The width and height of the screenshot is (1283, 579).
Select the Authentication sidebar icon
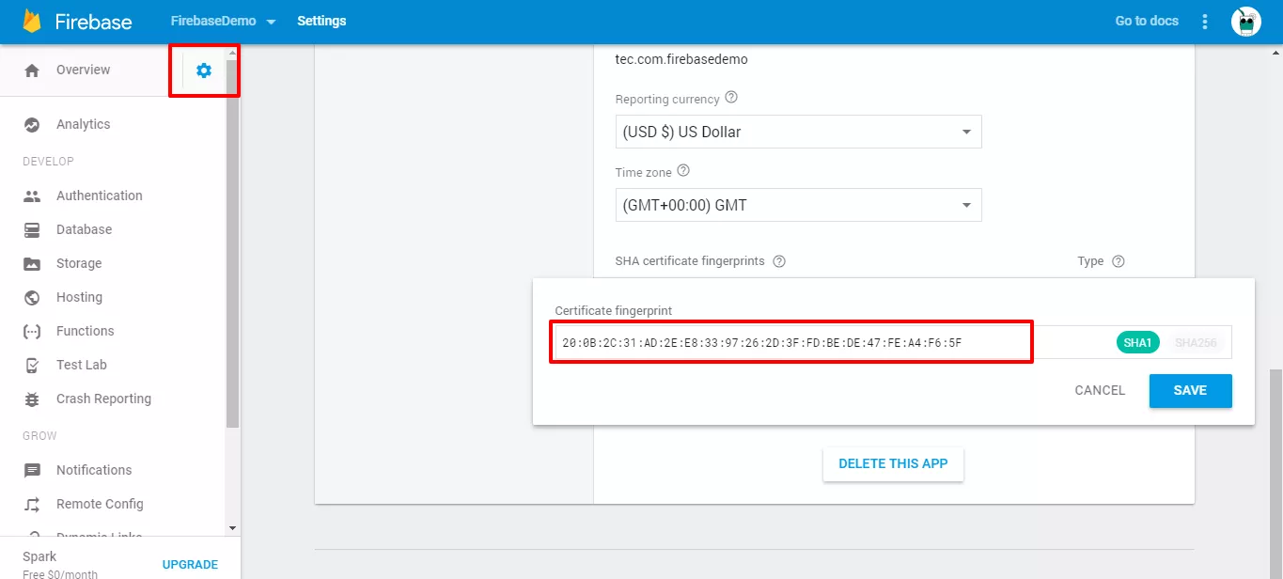pyautogui.click(x=32, y=196)
